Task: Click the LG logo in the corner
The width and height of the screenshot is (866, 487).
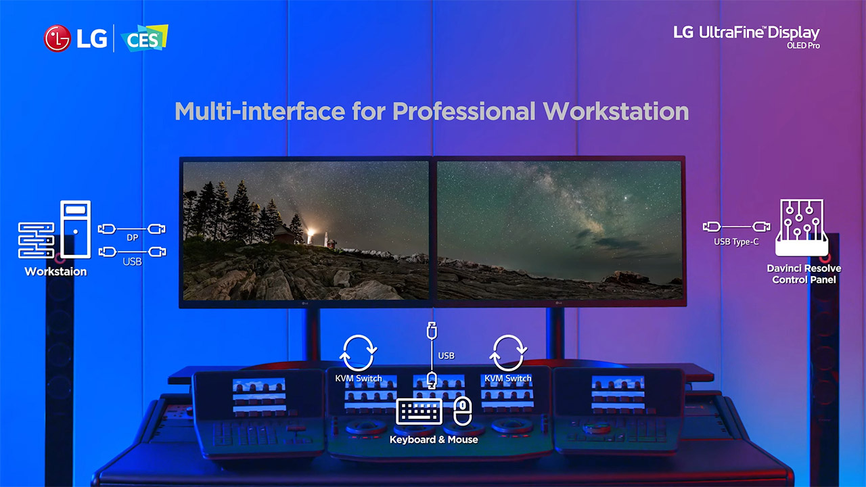Action: click(x=75, y=39)
